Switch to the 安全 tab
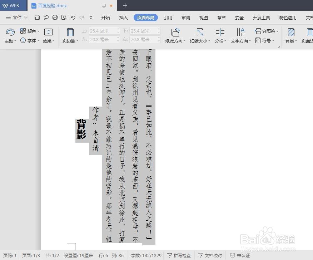 click(239, 18)
